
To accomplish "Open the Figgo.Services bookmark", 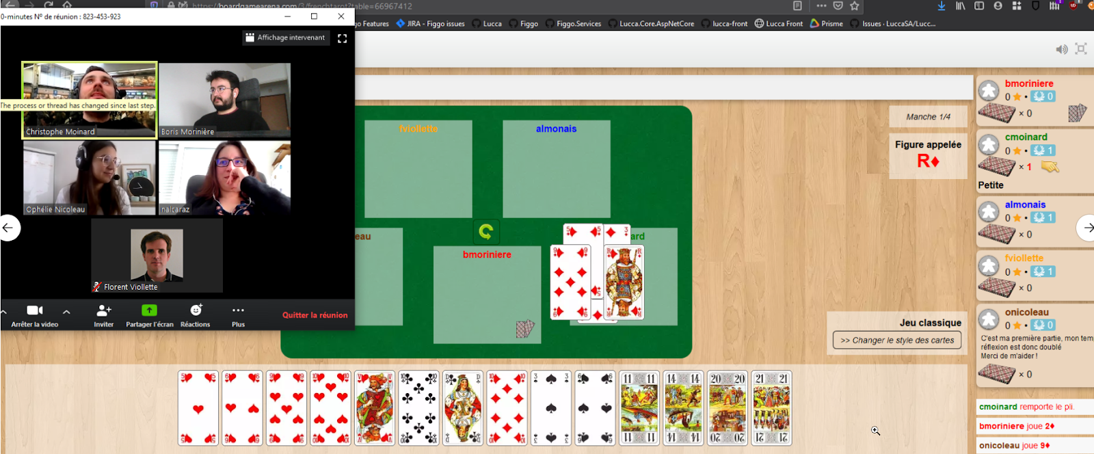I will pyautogui.click(x=573, y=23).
